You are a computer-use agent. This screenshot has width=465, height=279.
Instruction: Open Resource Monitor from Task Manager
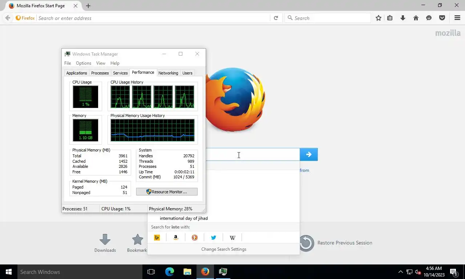(x=167, y=192)
